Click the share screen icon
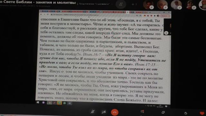The width and height of the screenshot is (206, 116). 163,112
